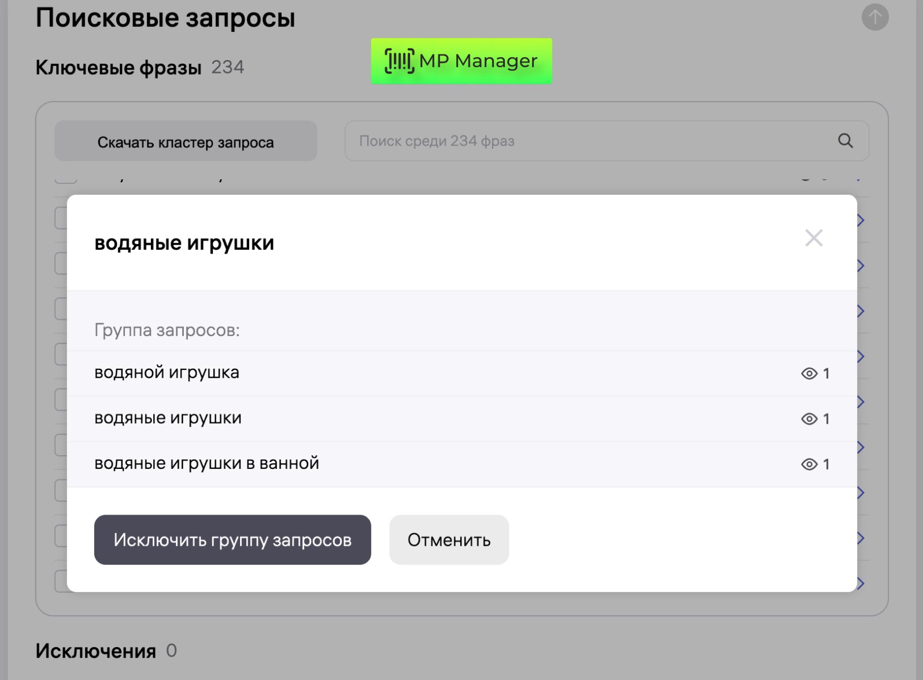Click eye icon for водяные игрушки row
The width and height of the screenshot is (923, 680).
point(809,419)
